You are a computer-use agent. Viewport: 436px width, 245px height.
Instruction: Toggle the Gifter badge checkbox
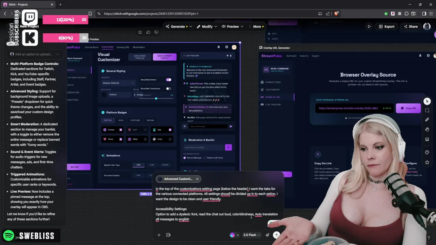(145, 139)
